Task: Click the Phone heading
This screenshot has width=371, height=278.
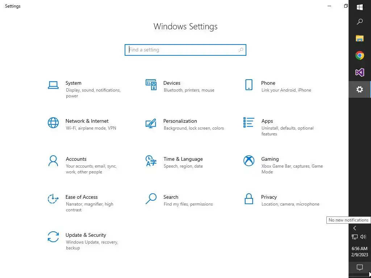Action: point(268,83)
